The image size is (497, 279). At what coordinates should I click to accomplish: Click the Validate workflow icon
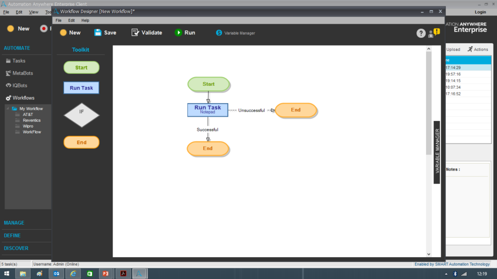click(135, 32)
